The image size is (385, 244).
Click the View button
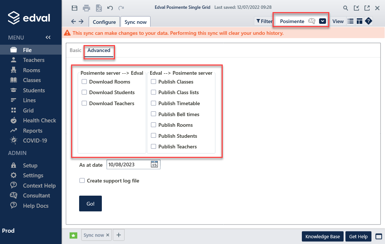(x=338, y=21)
